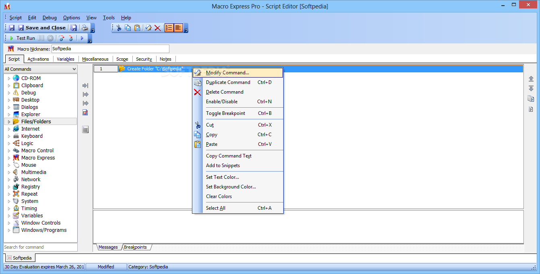Image resolution: width=540 pixels, height=274 pixels.
Task: Click status bar text Category: Softpedia
Action: point(148,267)
